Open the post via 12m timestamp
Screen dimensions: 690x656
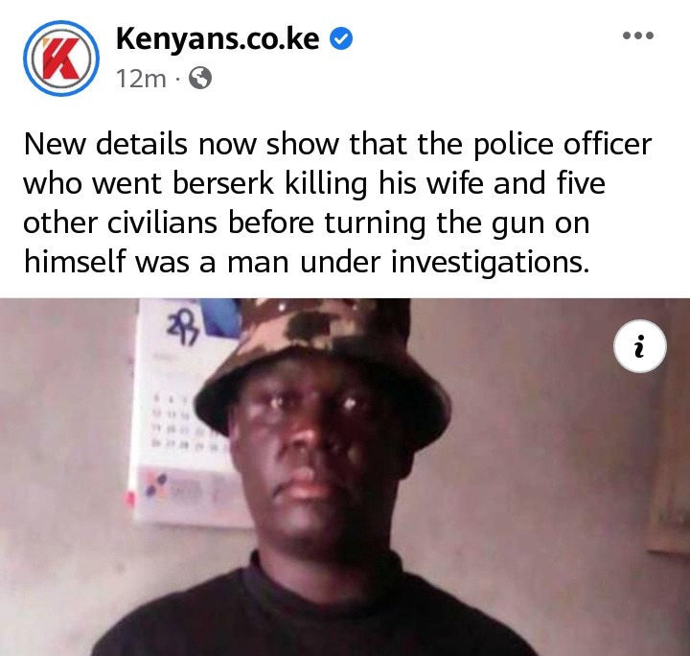(x=141, y=80)
